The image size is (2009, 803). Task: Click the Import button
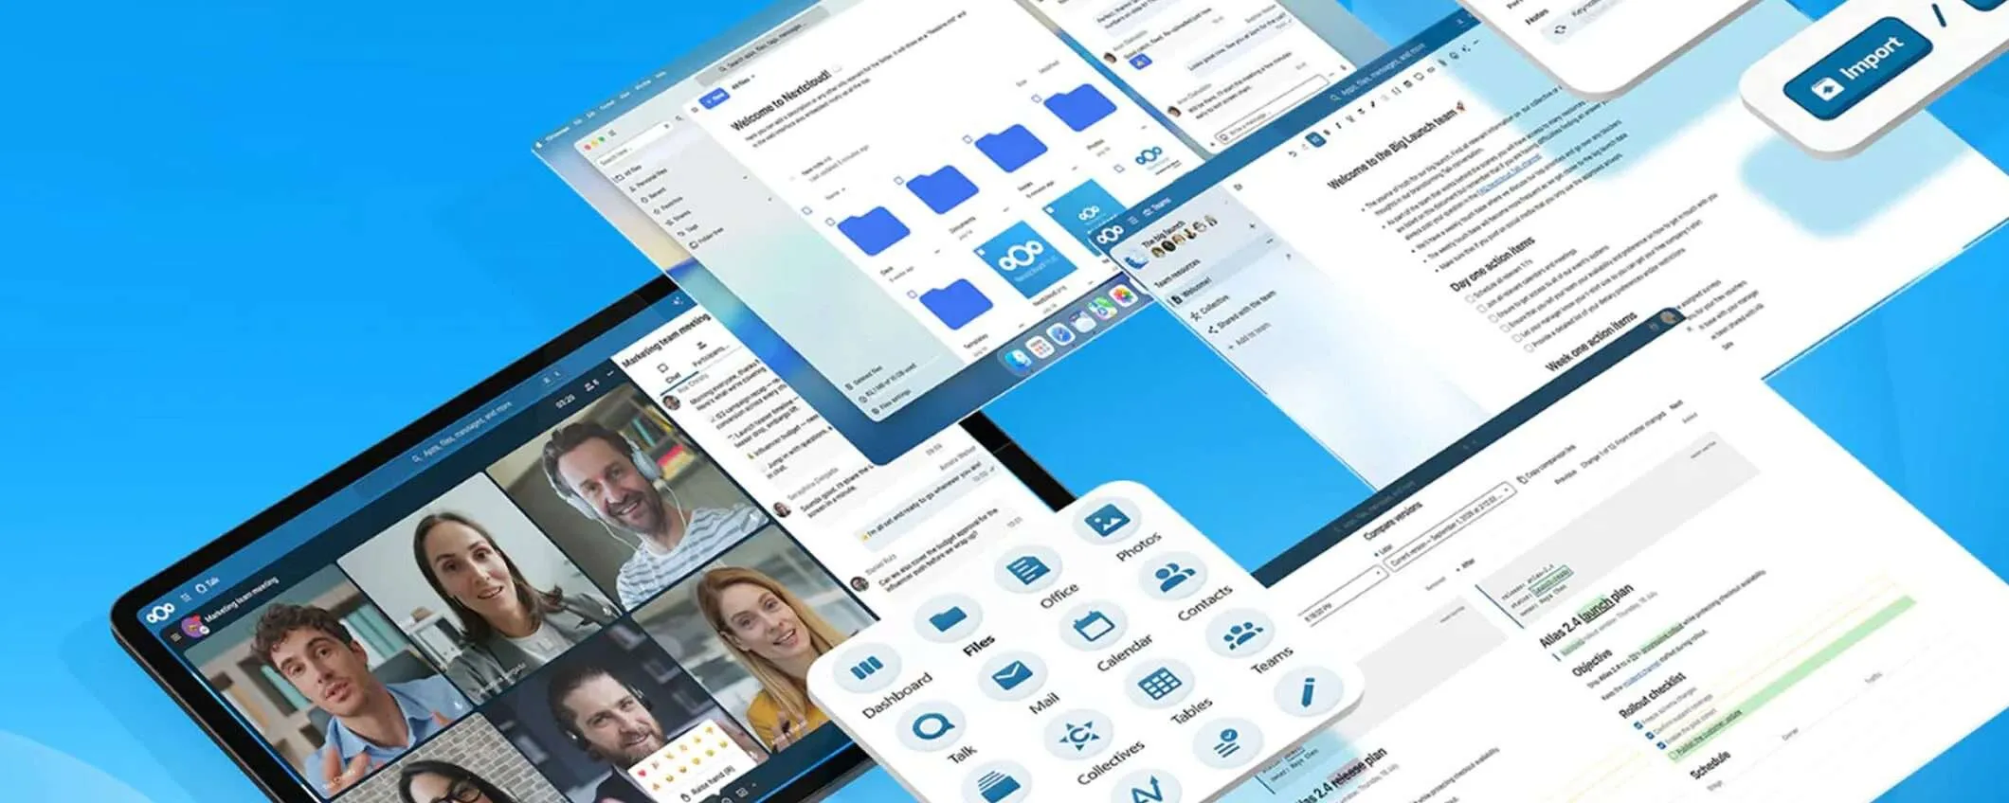tap(1858, 66)
